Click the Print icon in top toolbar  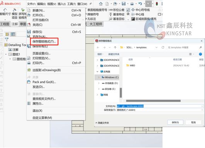[132, 4]
